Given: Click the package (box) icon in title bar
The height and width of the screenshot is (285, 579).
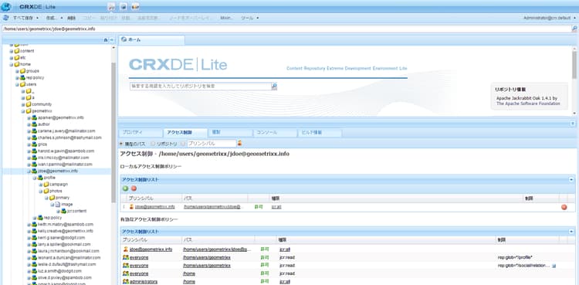Looking at the screenshot, I should pos(124,6).
